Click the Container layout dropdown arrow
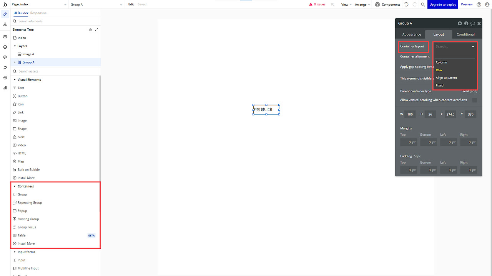The image size is (492, 276). pos(473,46)
